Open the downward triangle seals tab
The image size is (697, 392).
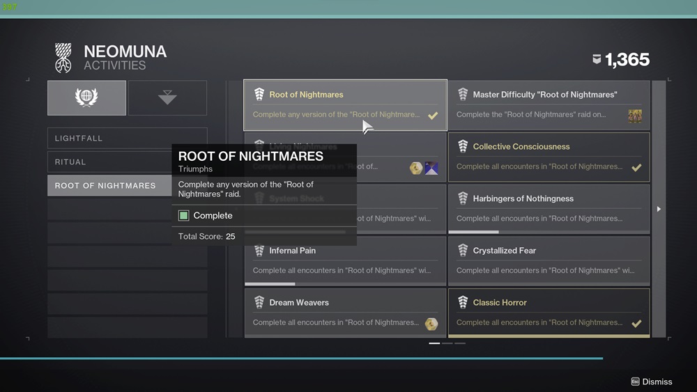pos(167,97)
